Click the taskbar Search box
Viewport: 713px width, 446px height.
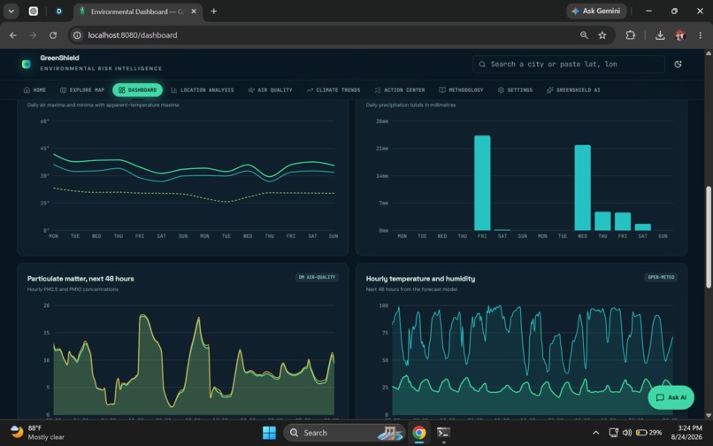pyautogui.click(x=344, y=433)
